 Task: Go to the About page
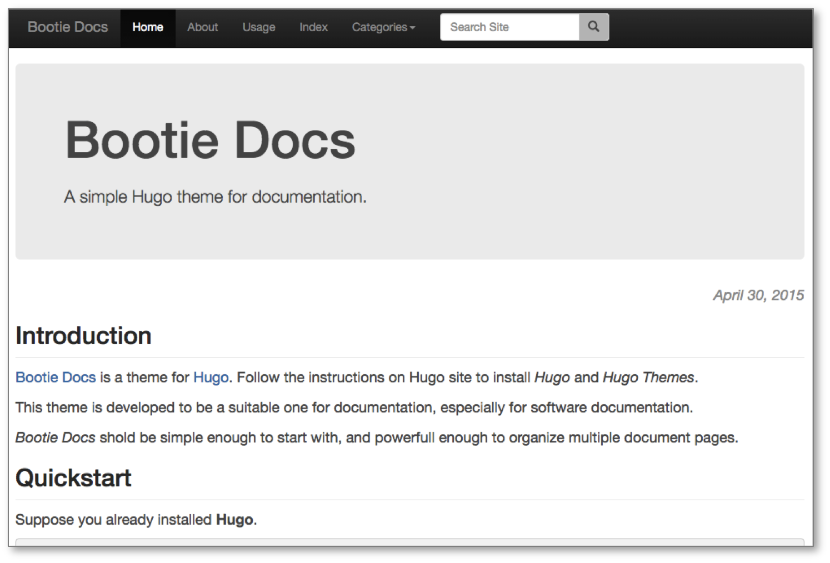(x=202, y=27)
